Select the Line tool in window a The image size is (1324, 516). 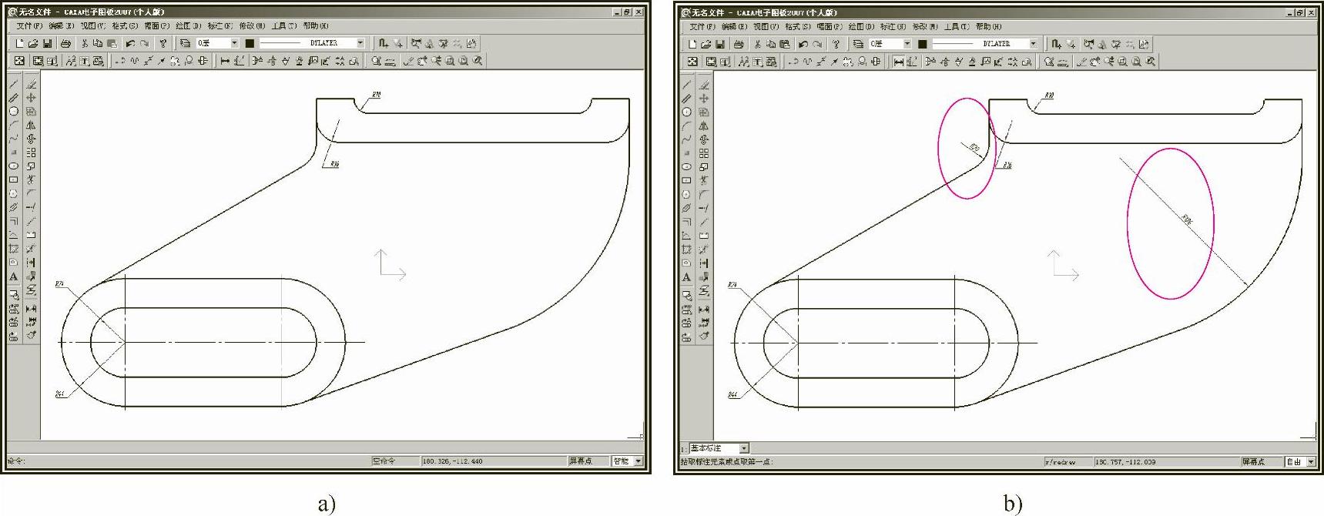click(x=14, y=84)
